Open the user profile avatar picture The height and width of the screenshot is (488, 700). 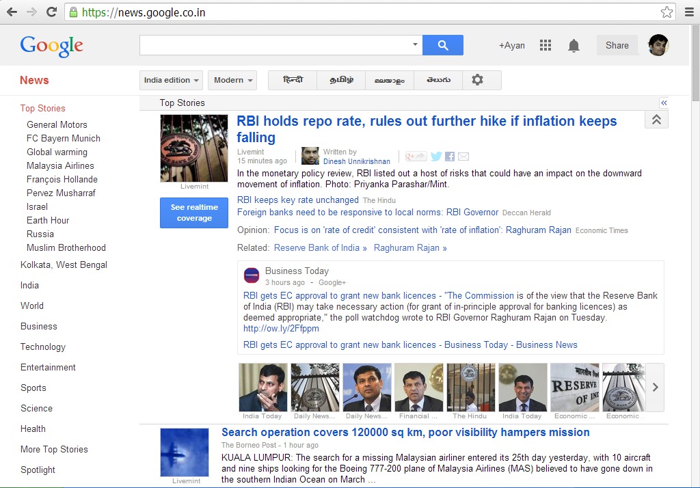coord(658,45)
